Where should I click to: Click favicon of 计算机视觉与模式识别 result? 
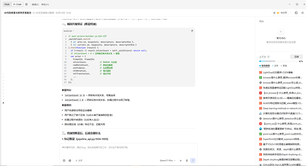point(260,113)
